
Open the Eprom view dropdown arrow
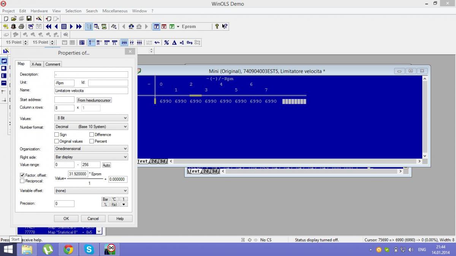coord(178,27)
